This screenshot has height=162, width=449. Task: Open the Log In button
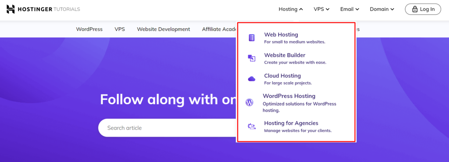click(x=423, y=9)
